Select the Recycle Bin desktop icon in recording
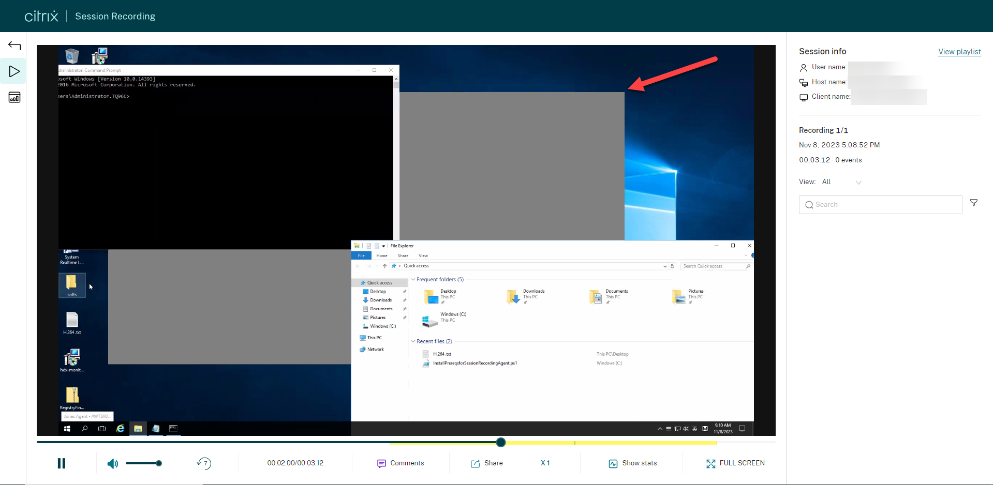 (72, 55)
